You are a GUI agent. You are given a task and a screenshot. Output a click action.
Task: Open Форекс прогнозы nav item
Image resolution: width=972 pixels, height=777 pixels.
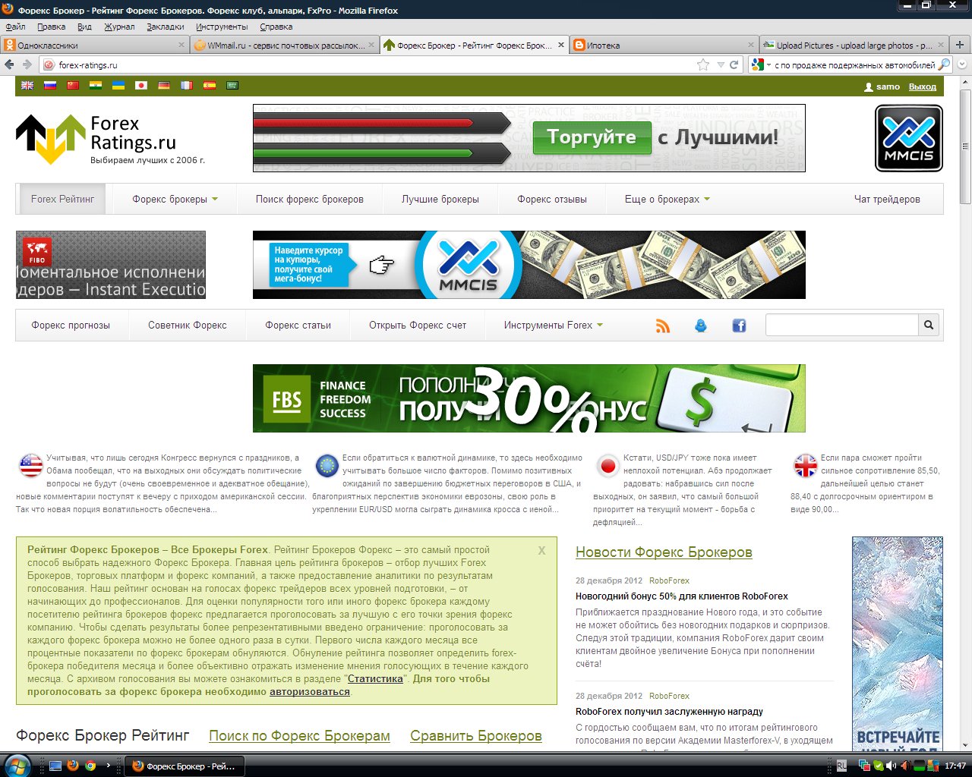pos(71,325)
